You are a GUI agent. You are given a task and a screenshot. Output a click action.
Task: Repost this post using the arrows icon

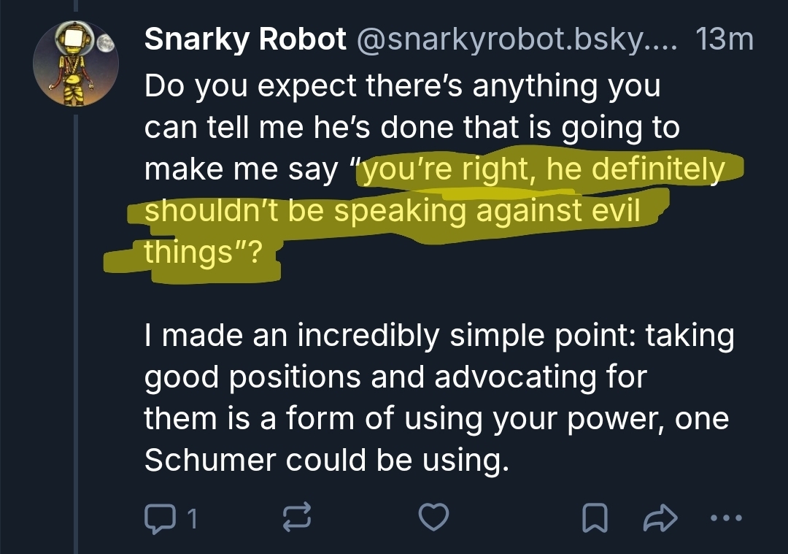point(296,518)
